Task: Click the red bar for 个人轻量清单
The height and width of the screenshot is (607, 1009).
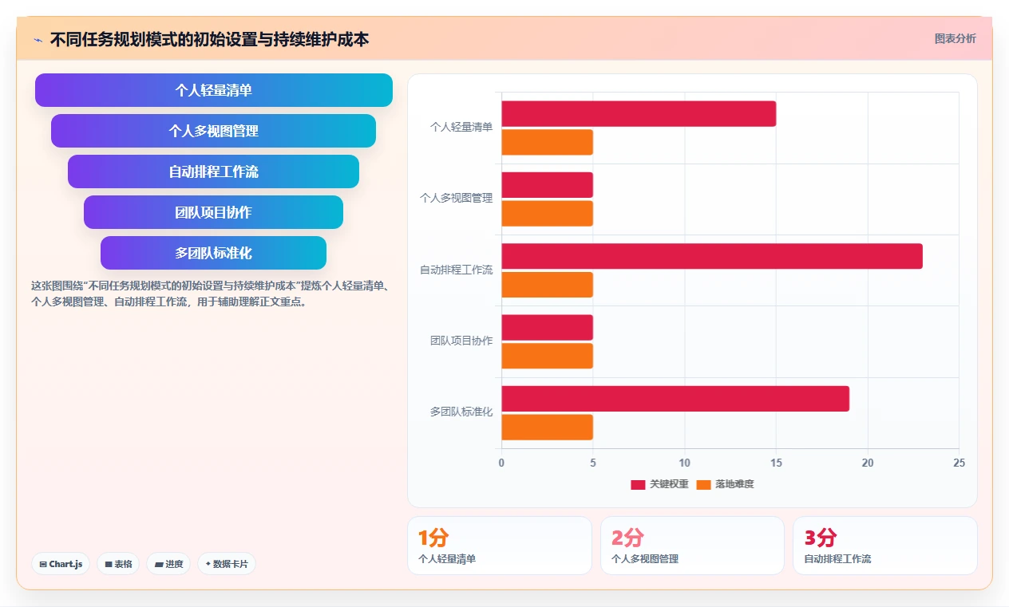Action: pyautogui.click(x=639, y=114)
